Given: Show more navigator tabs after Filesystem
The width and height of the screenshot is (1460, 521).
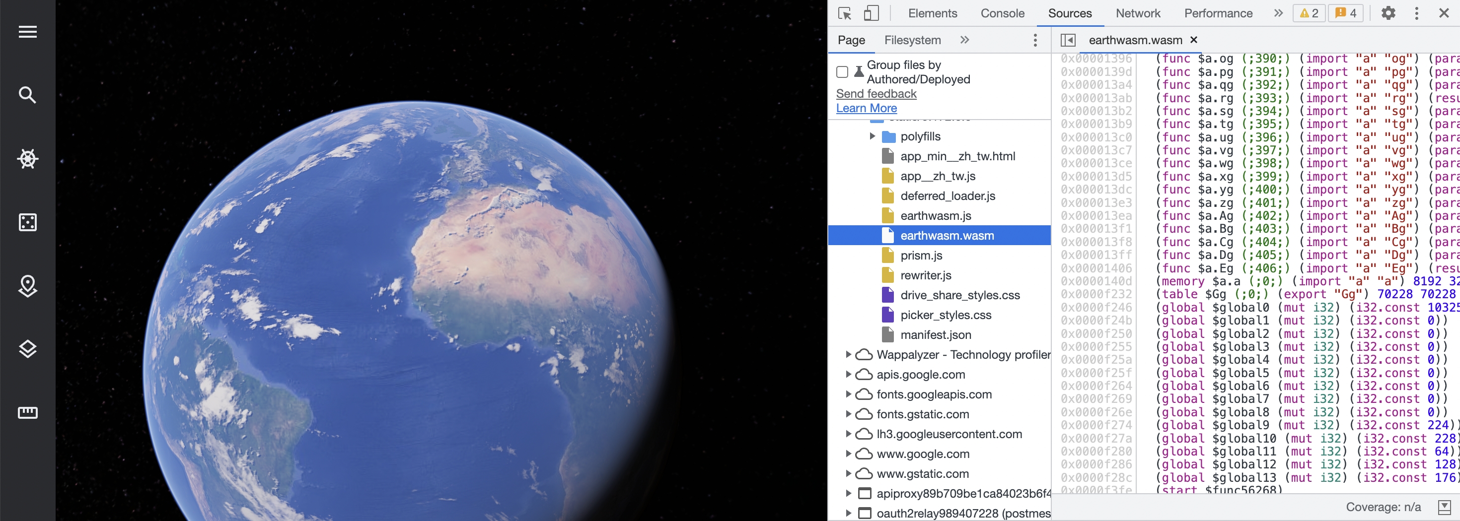Looking at the screenshot, I should (964, 40).
